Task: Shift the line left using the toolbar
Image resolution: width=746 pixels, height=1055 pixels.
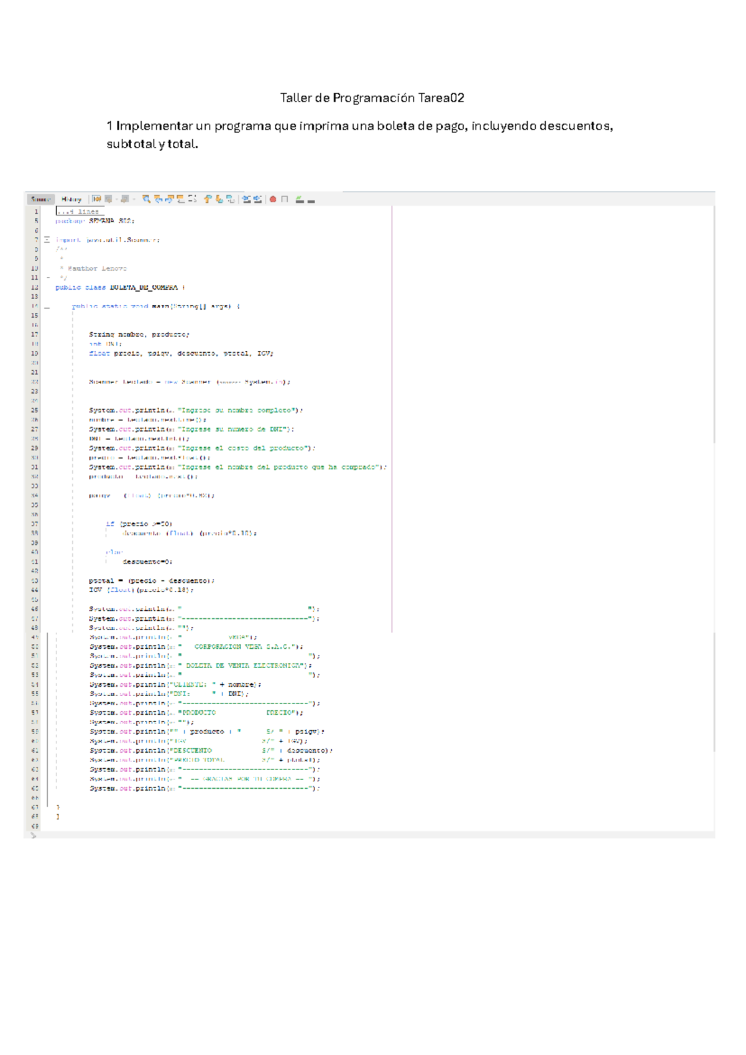Action: 246,199
